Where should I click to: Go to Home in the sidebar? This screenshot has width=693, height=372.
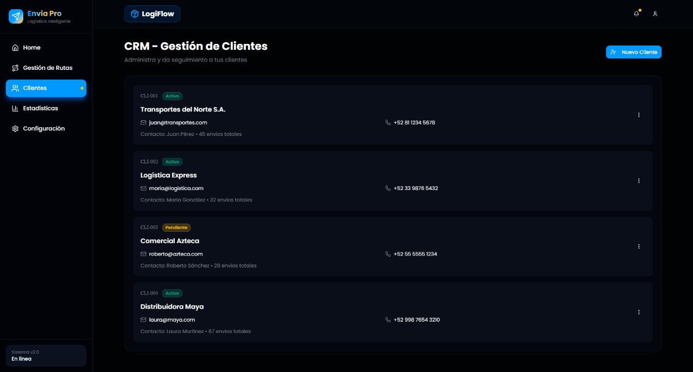[x=31, y=48]
